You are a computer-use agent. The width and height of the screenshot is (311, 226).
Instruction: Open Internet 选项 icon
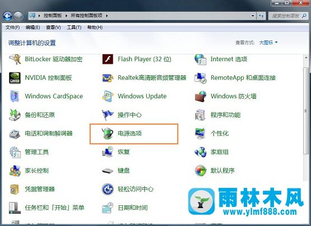[x=200, y=59]
